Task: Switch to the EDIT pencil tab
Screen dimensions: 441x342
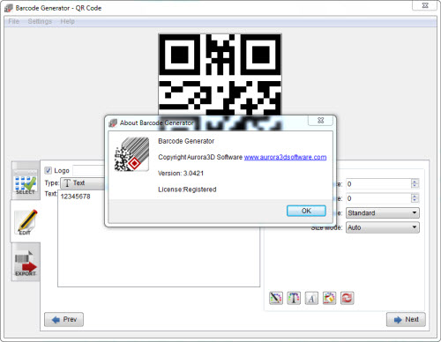Action: pos(26,221)
